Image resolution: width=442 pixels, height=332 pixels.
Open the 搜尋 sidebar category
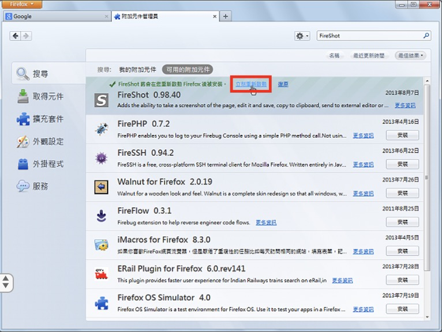pyautogui.click(x=48, y=74)
